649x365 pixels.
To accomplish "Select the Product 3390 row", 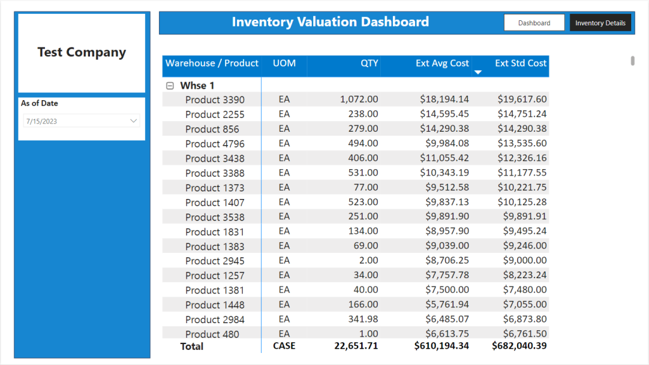I will (356, 99).
